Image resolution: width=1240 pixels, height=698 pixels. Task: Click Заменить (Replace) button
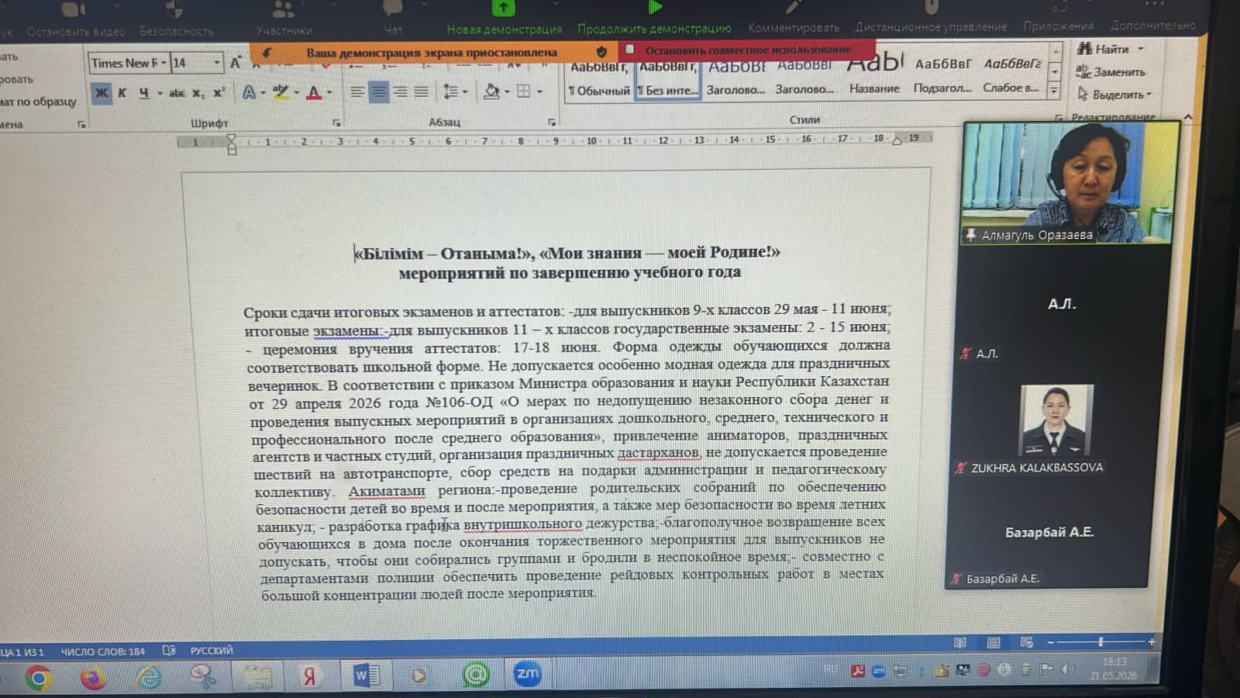1110,72
